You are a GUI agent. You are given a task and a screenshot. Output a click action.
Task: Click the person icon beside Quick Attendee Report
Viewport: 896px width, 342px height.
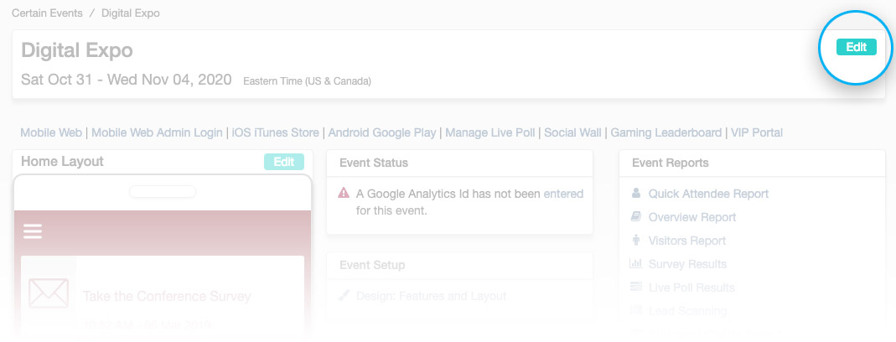click(636, 194)
